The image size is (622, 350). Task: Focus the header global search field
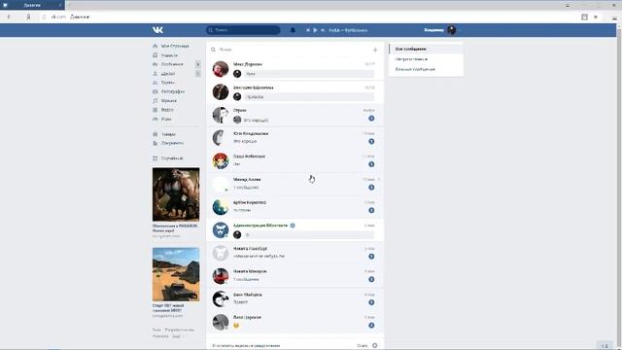243,30
